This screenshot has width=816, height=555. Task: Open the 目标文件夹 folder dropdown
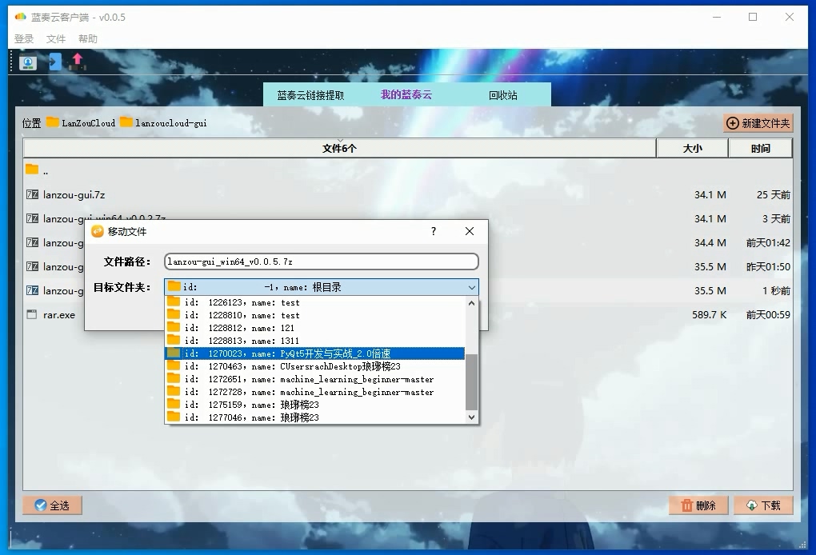click(471, 286)
